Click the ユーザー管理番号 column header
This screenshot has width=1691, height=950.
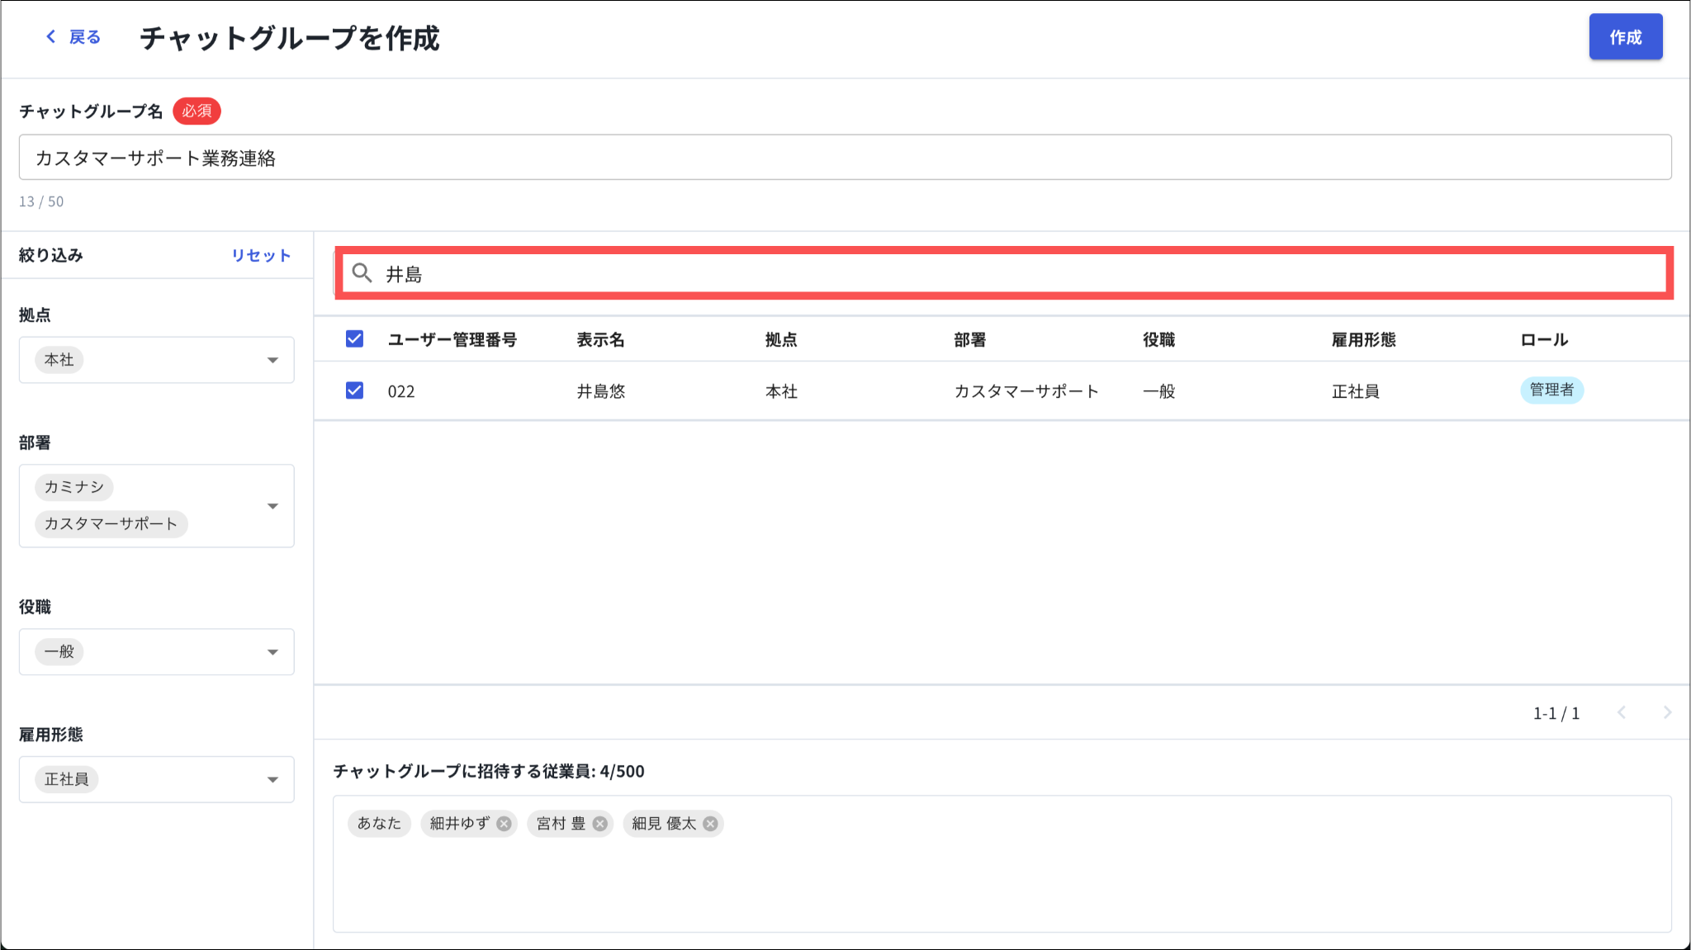(452, 340)
